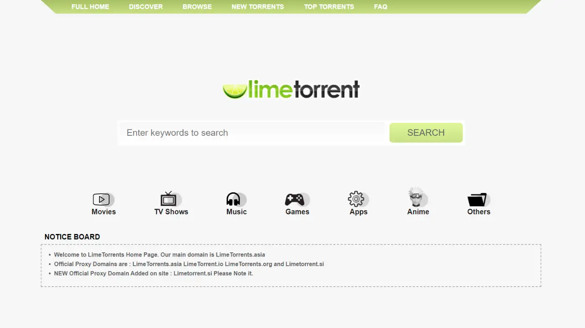Open the Others folder icon
The height and width of the screenshot is (328, 585).
[478, 199]
